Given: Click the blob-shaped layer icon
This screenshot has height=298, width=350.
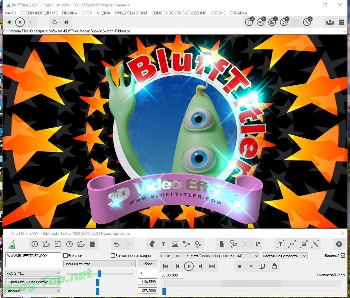Looking at the screenshot, I should pos(152,244).
